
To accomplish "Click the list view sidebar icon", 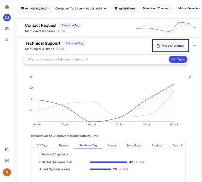I will pyautogui.click(x=7, y=40).
